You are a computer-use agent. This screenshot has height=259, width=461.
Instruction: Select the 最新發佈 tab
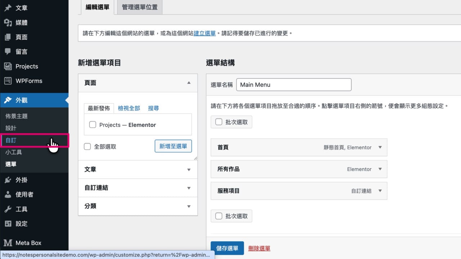(99, 108)
